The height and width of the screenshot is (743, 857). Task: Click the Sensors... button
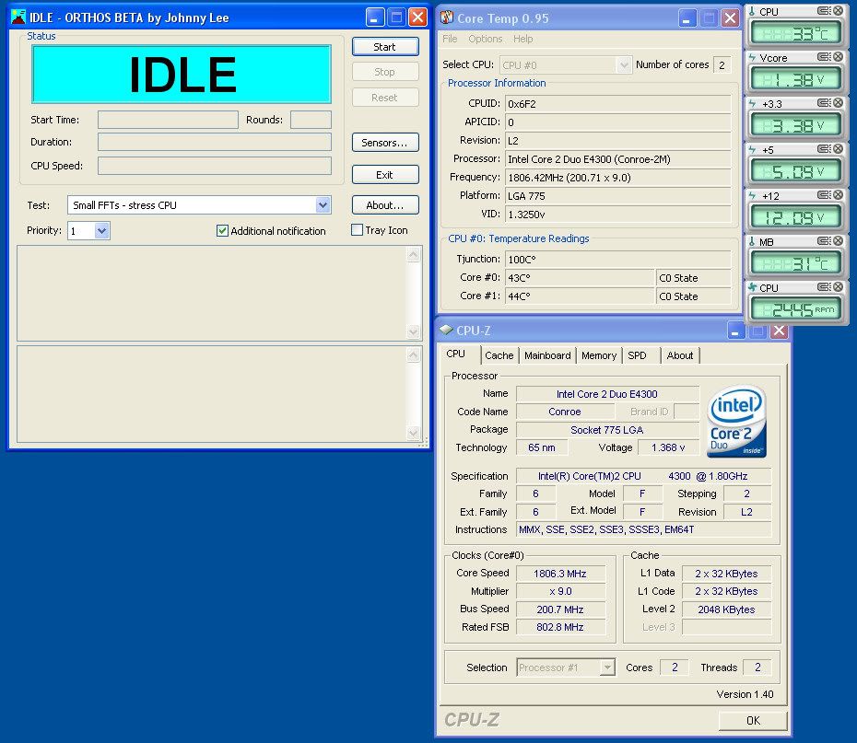384,143
